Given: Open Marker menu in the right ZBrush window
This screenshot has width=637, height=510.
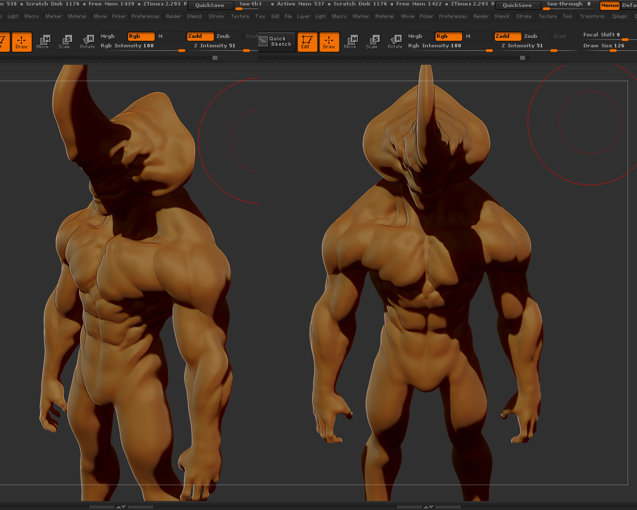Looking at the screenshot, I should tap(361, 16).
